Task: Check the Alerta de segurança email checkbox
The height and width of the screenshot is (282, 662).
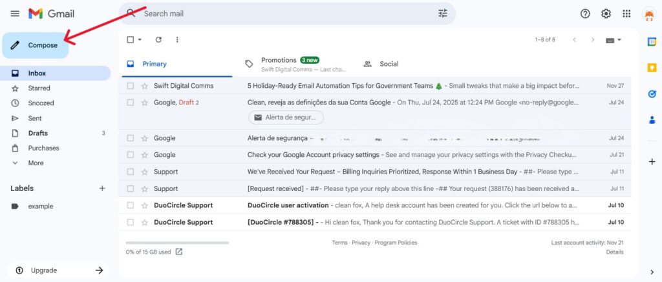Action: (x=131, y=138)
